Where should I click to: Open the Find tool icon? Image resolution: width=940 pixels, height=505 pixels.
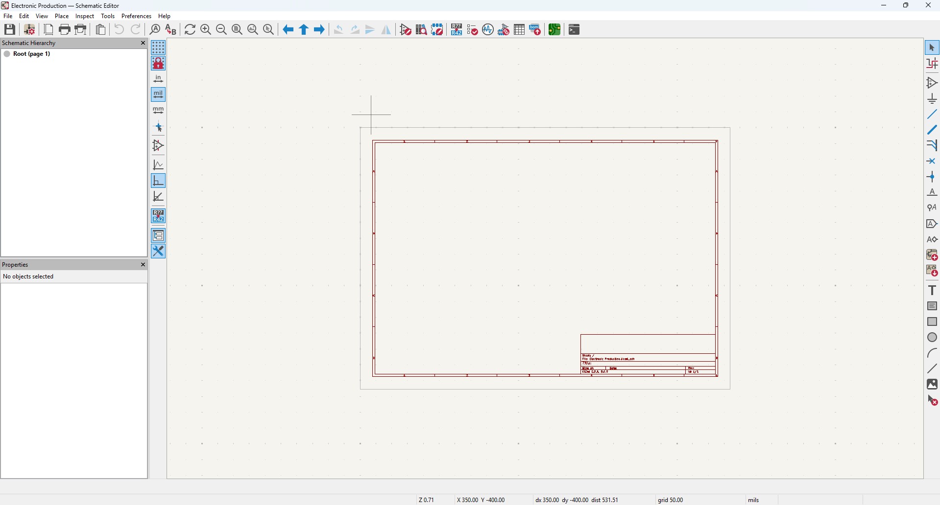point(155,29)
